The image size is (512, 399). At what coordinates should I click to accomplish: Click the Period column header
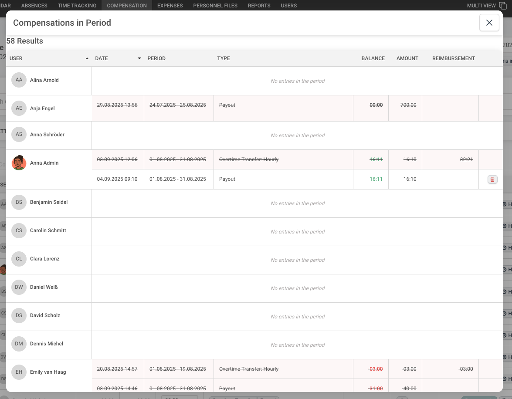[156, 58]
